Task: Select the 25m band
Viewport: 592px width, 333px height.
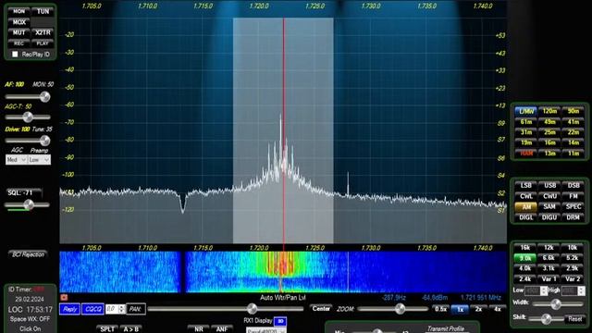Action: click(549, 132)
